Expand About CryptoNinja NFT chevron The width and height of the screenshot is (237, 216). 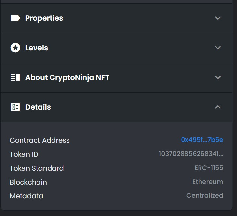[x=218, y=77]
